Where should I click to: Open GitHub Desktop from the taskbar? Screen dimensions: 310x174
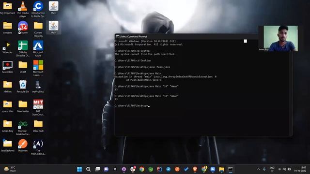[124, 169]
